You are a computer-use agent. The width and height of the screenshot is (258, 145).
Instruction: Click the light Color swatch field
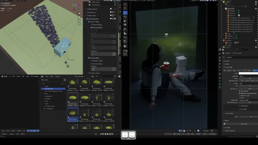tap(248, 73)
